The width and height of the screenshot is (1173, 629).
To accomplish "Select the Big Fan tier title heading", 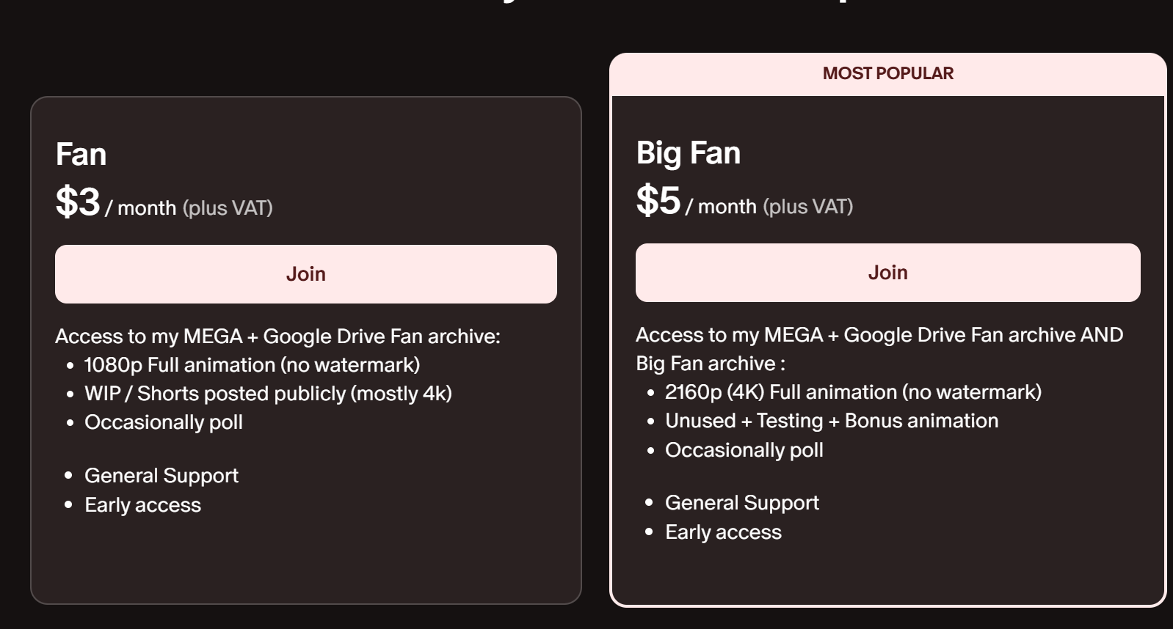I will tap(688, 153).
